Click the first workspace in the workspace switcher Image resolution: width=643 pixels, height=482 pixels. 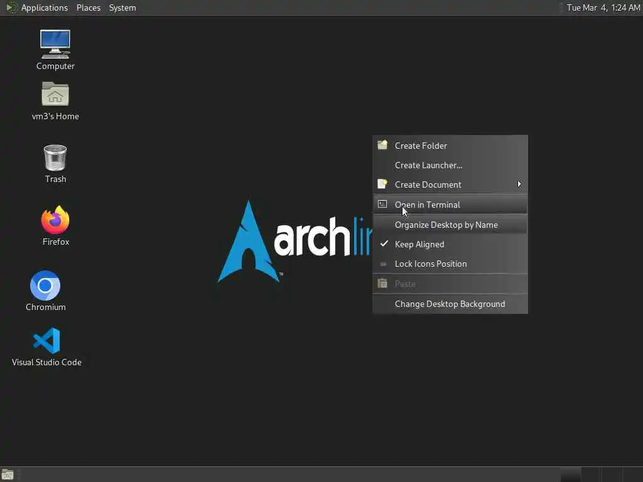coord(570,474)
